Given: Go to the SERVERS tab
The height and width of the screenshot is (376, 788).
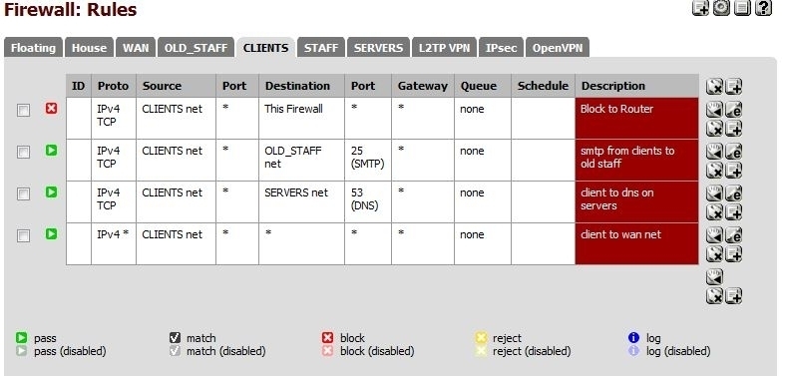Looking at the screenshot, I should (x=378, y=48).
